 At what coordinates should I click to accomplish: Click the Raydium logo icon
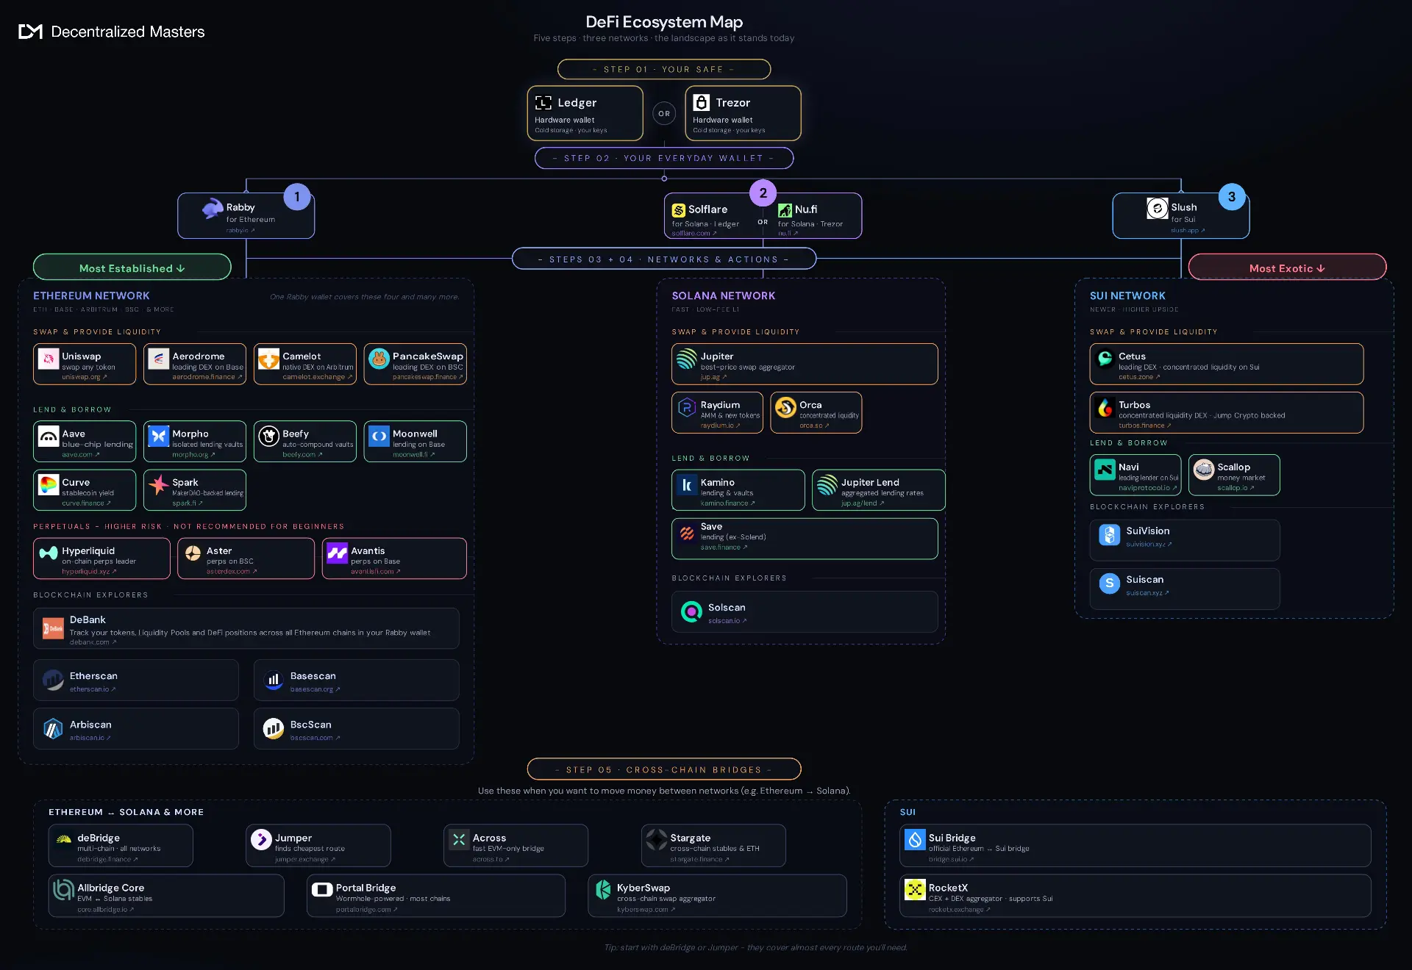pos(686,407)
